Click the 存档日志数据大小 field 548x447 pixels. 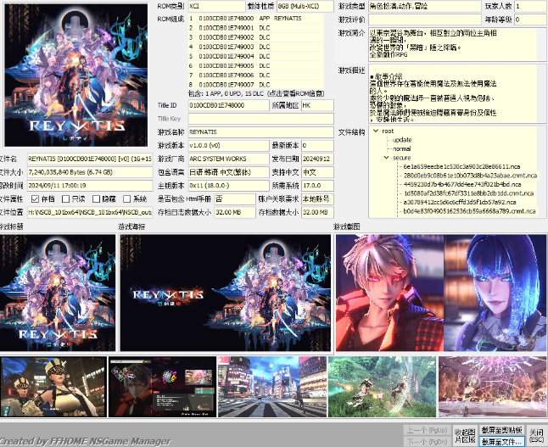coord(235,212)
